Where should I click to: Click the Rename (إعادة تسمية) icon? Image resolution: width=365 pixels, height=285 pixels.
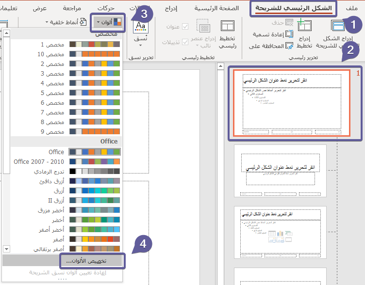(289, 34)
